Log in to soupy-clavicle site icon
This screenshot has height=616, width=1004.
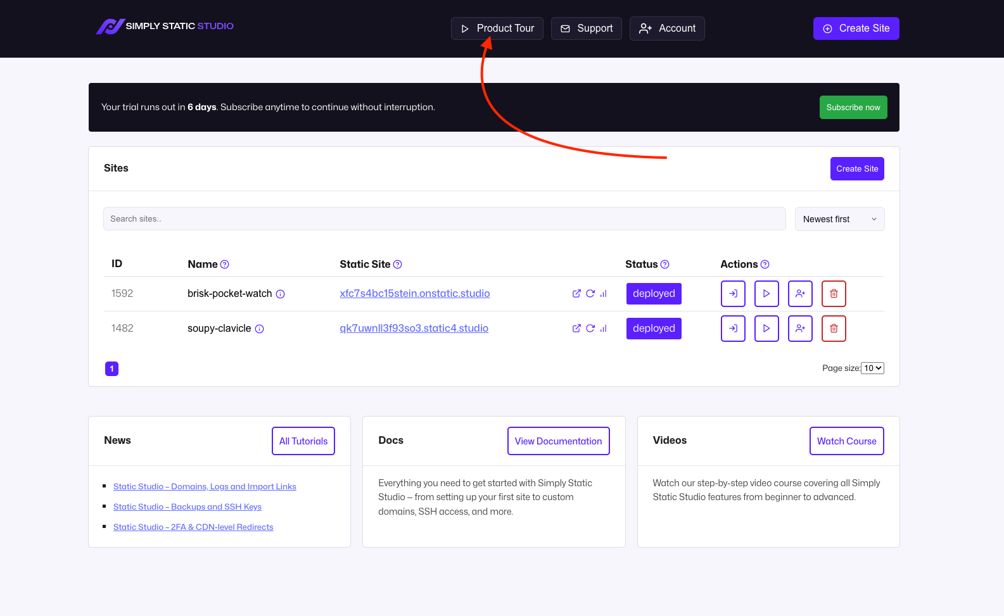(733, 329)
